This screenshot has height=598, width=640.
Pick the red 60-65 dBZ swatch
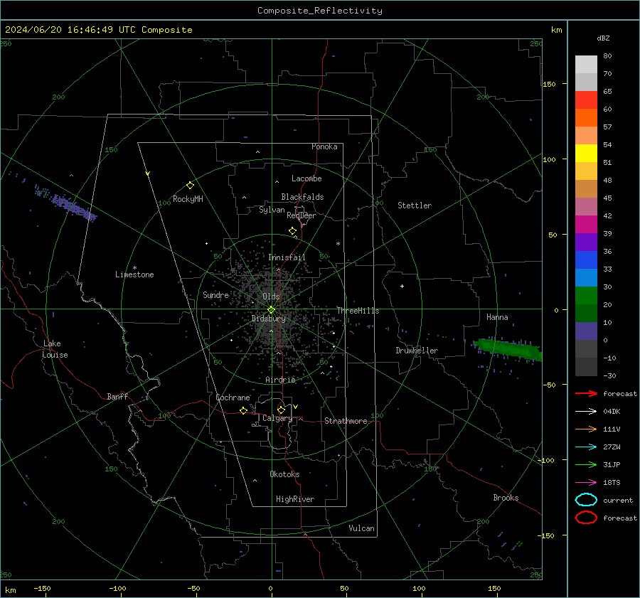pyautogui.click(x=586, y=100)
